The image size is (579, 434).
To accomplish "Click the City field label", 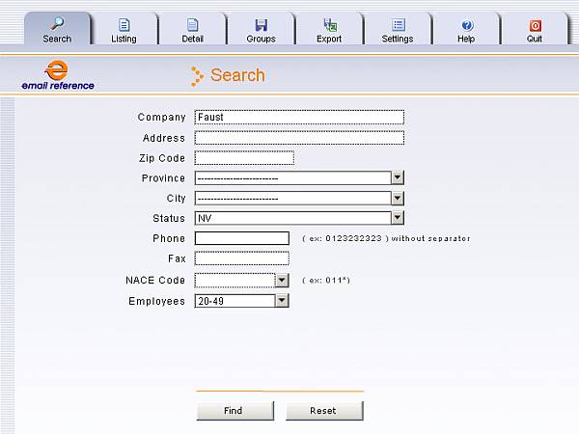I will tap(176, 199).
